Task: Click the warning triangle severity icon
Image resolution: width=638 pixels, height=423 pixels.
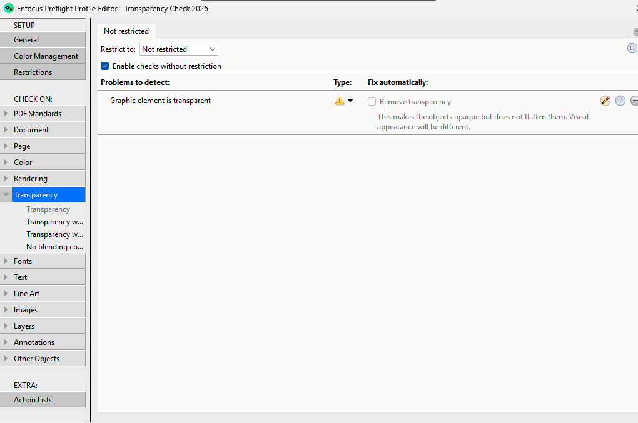Action: (x=339, y=100)
